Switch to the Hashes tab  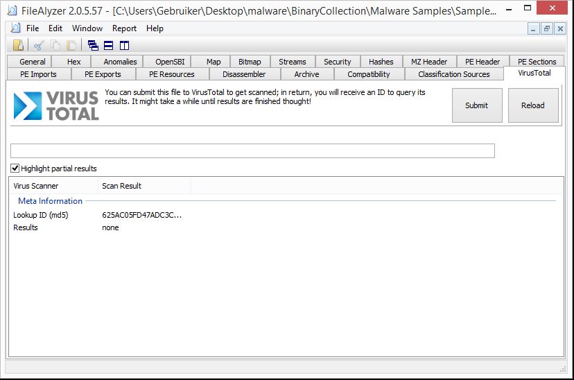(x=381, y=62)
